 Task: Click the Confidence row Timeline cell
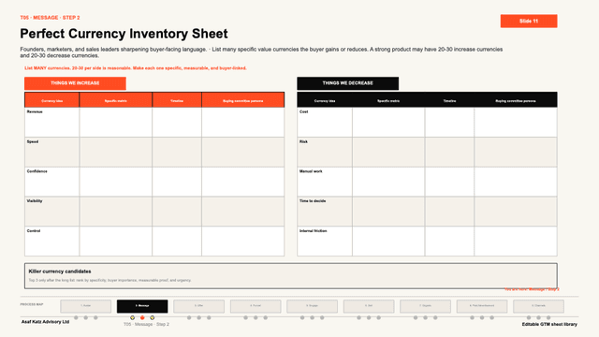tap(177, 182)
